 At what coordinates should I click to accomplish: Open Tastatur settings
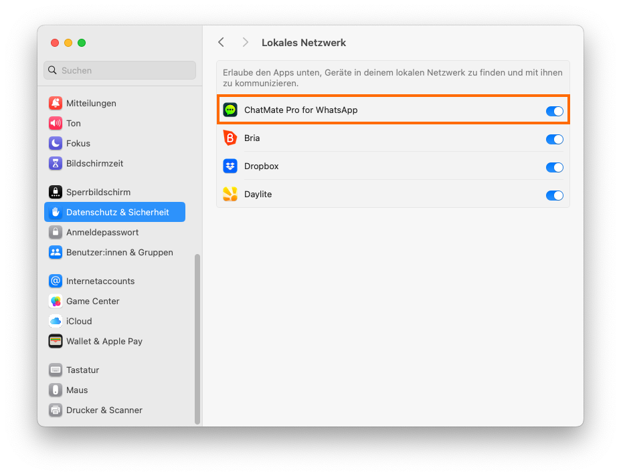[x=115, y=370]
